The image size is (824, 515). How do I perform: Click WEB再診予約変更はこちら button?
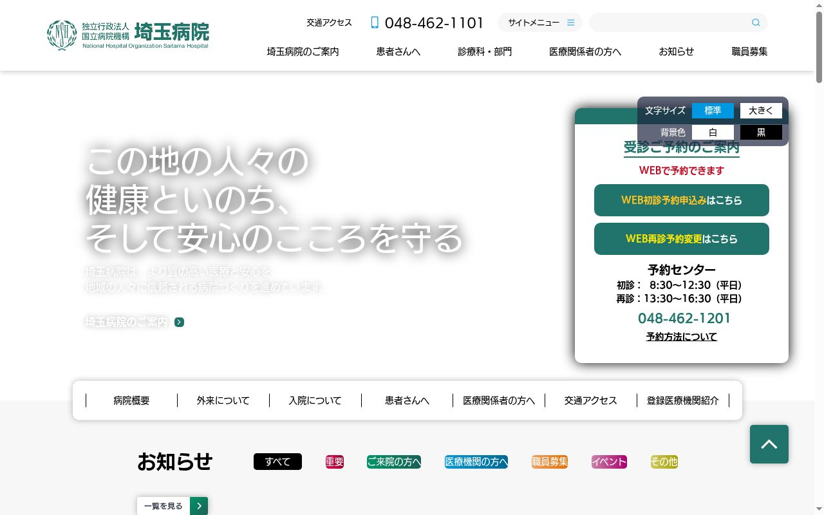coord(682,239)
